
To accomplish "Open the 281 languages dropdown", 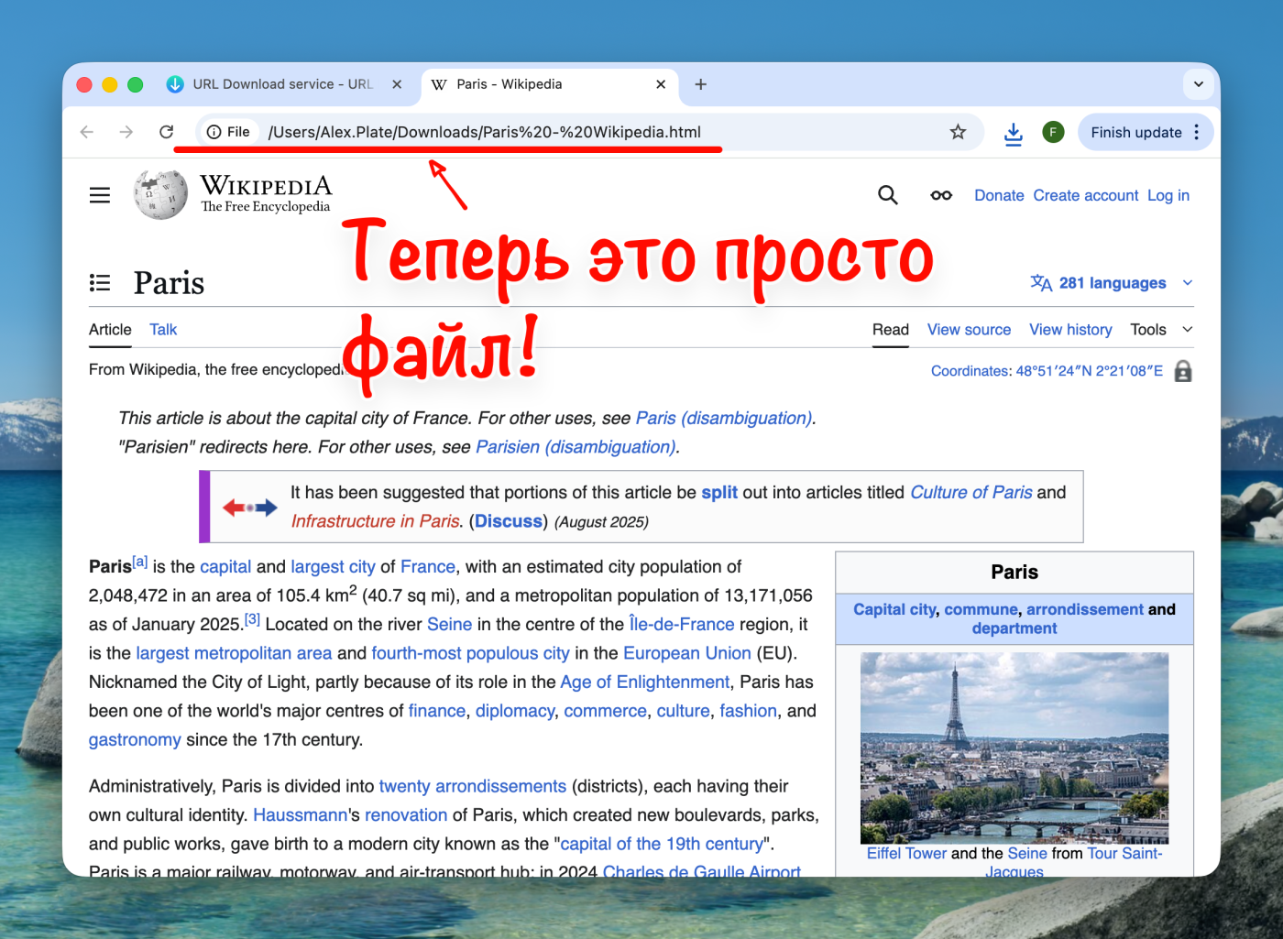I will pos(1112,282).
